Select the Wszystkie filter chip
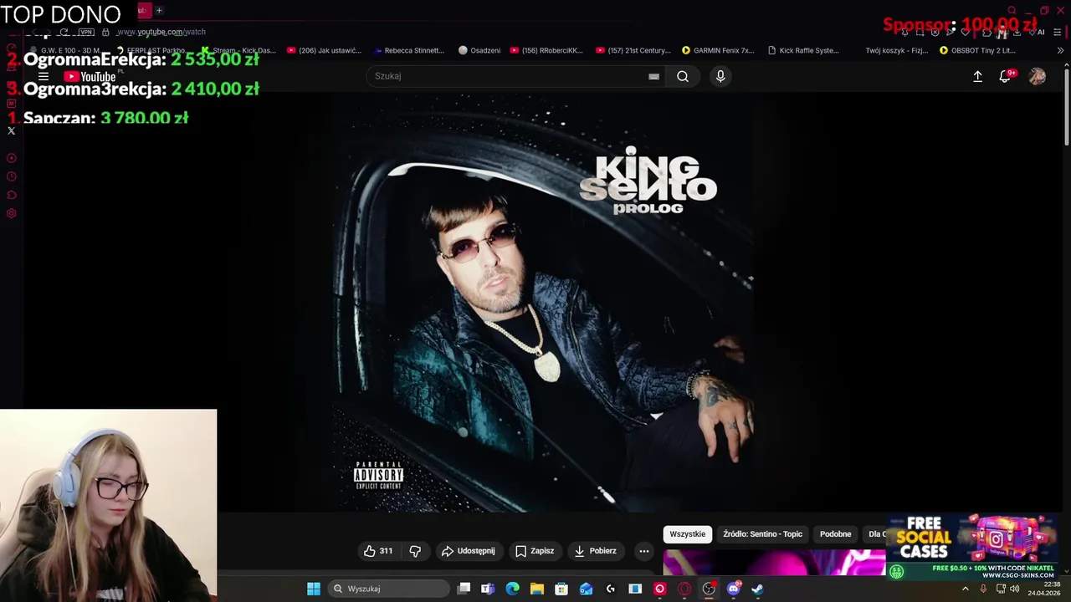Image resolution: width=1071 pixels, height=602 pixels. pos(688,534)
